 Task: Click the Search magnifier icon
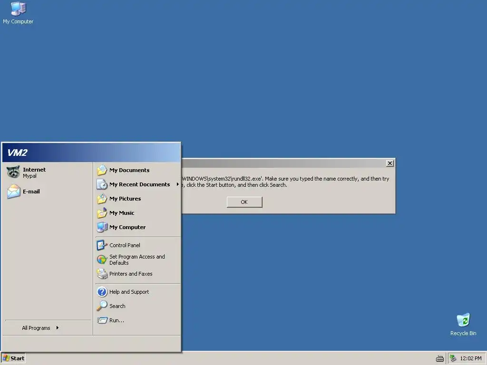pyautogui.click(x=102, y=306)
